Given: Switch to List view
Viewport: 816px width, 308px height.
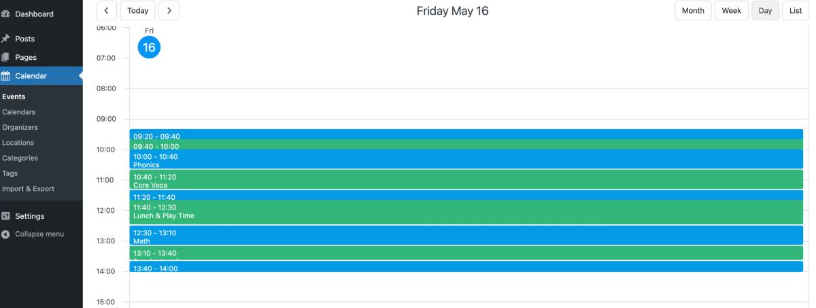Looking at the screenshot, I should click(x=796, y=11).
